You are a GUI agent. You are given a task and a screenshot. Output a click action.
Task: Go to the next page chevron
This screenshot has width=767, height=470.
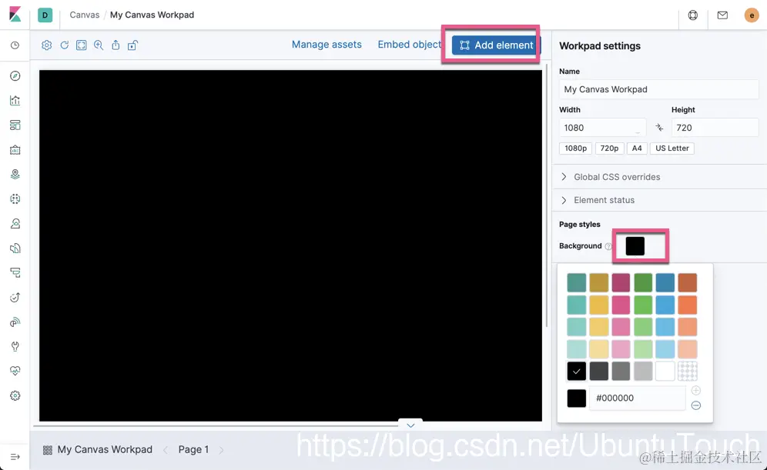point(222,449)
